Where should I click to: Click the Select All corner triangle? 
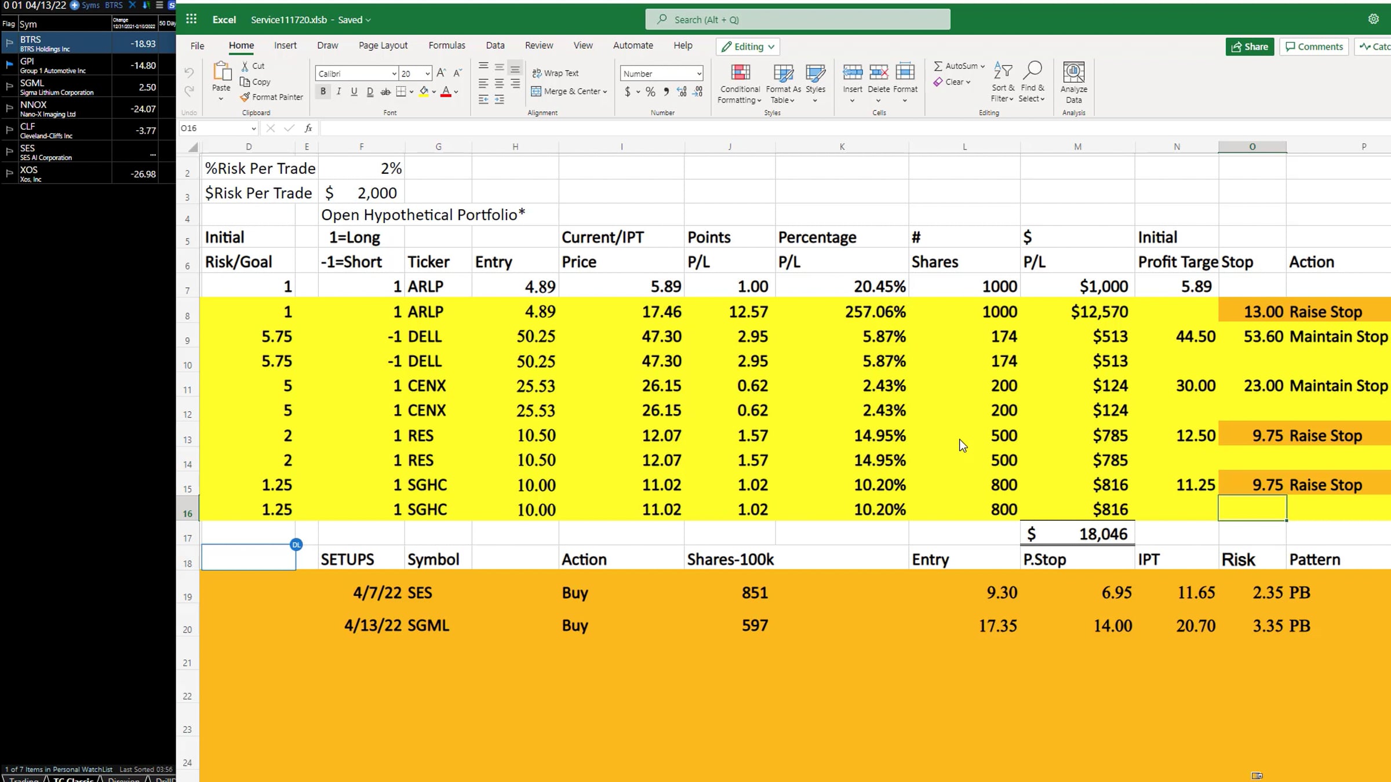click(193, 147)
